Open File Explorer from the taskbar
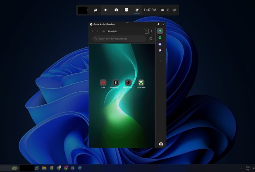This screenshot has width=255, height=172. coord(44,168)
